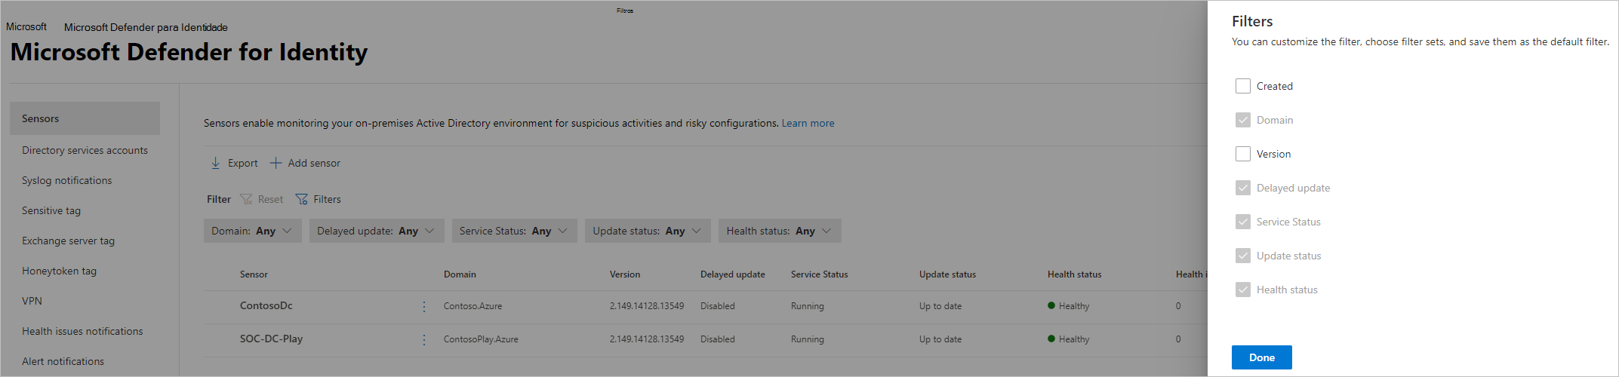Viewport: 1619px width, 377px height.
Task: Open the Domain: Any dropdown
Action: [253, 231]
